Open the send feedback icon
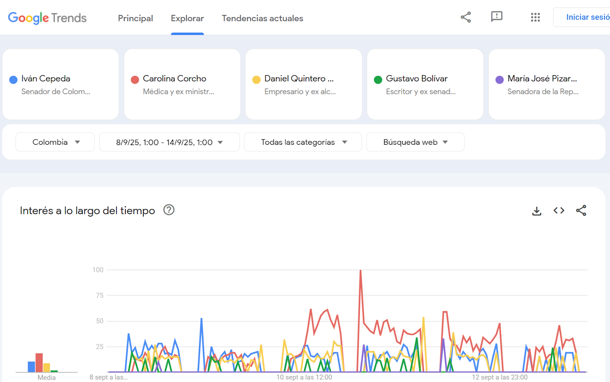Screen dimensions: 610x382 497,18
